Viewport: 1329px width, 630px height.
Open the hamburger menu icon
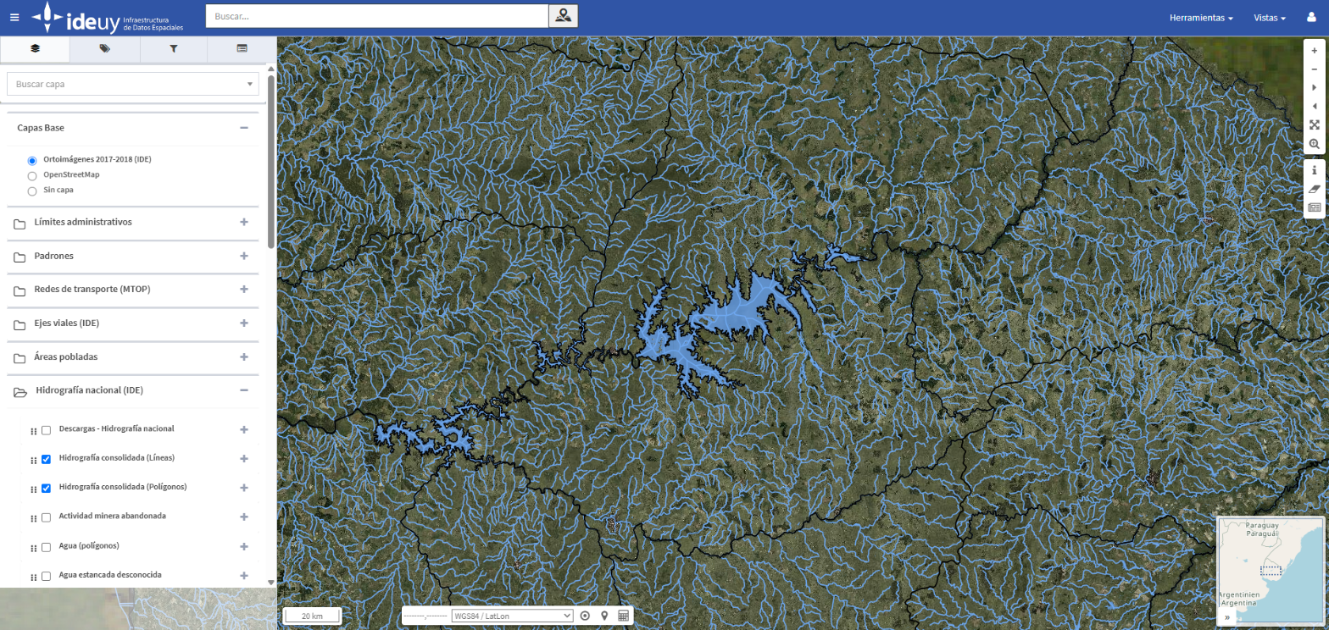[14, 17]
